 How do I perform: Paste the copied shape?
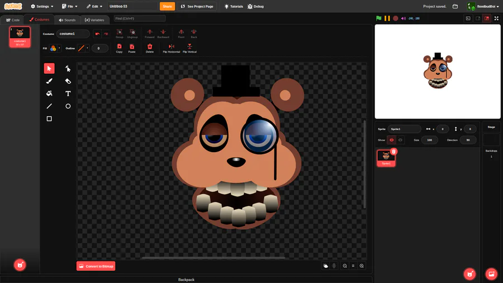(x=132, y=48)
